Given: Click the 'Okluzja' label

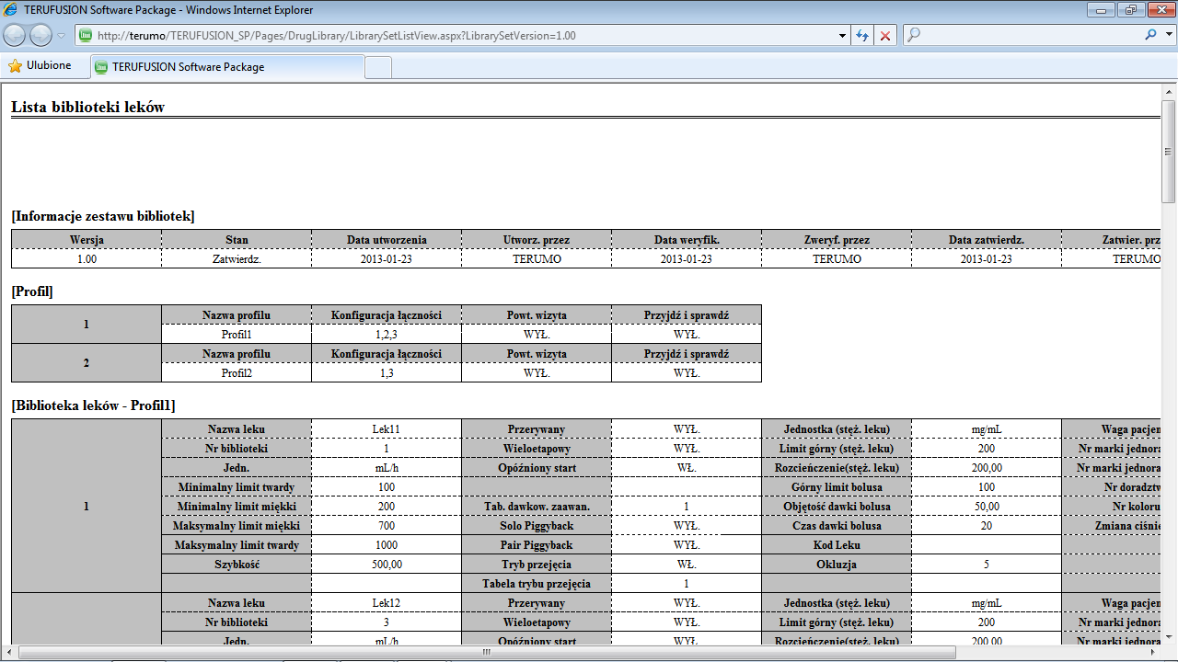Looking at the screenshot, I should tap(837, 565).
